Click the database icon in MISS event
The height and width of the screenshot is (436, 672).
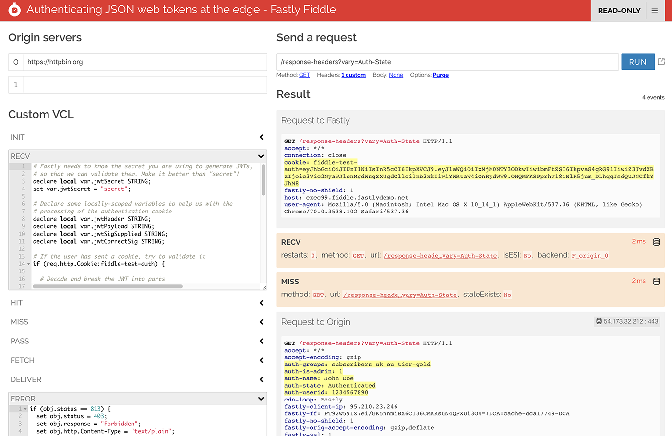656,282
